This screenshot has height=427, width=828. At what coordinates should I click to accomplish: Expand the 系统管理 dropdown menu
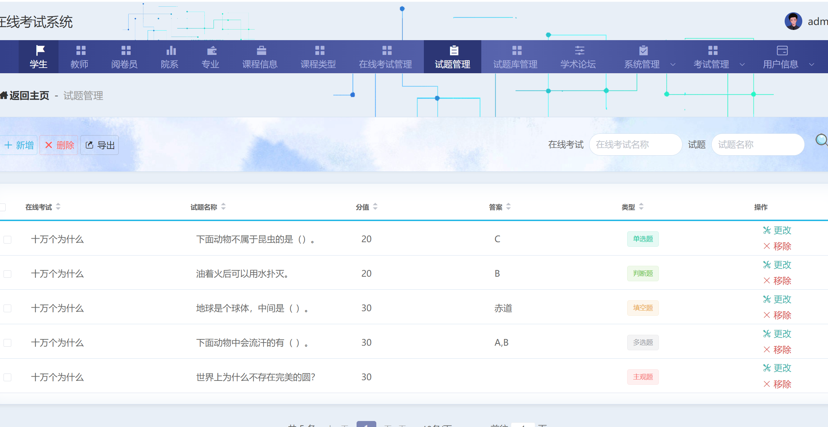673,64
